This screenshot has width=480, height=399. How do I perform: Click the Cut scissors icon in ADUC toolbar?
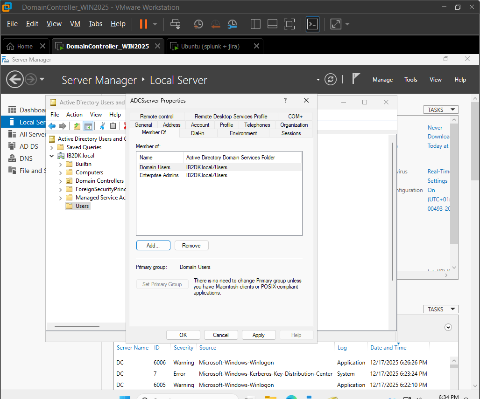click(103, 126)
